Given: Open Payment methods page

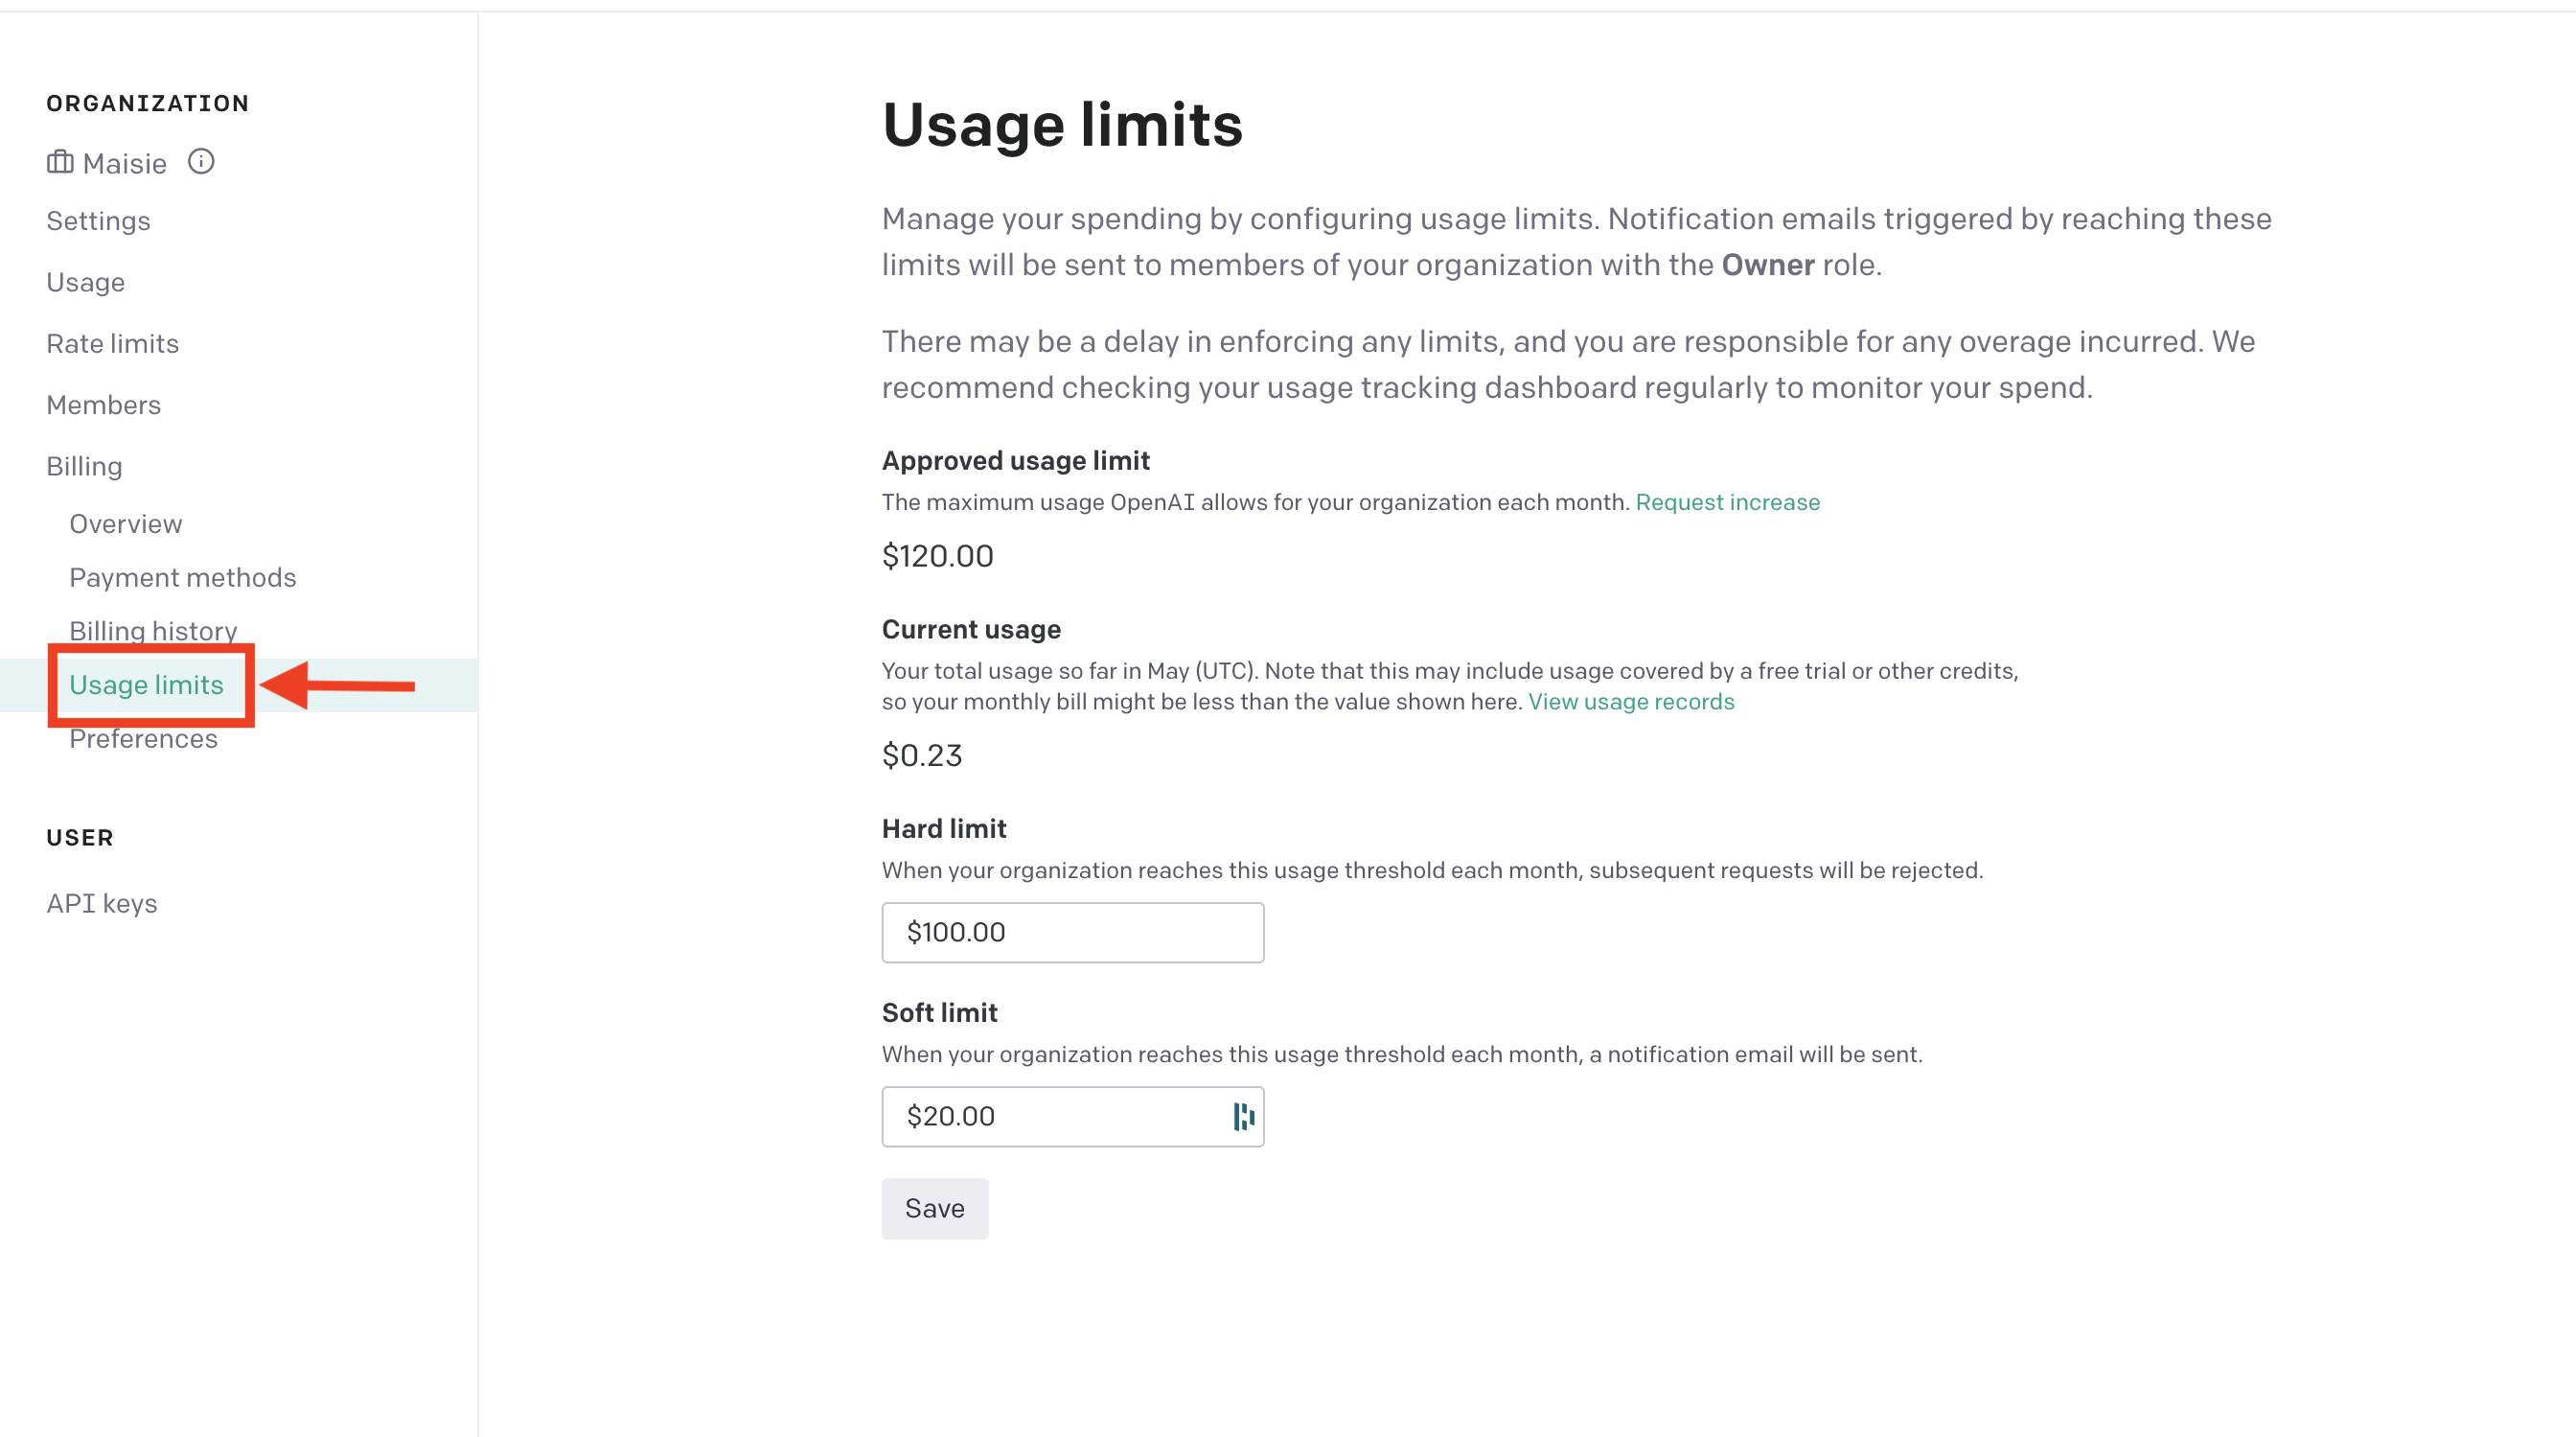Looking at the screenshot, I should [x=182, y=578].
